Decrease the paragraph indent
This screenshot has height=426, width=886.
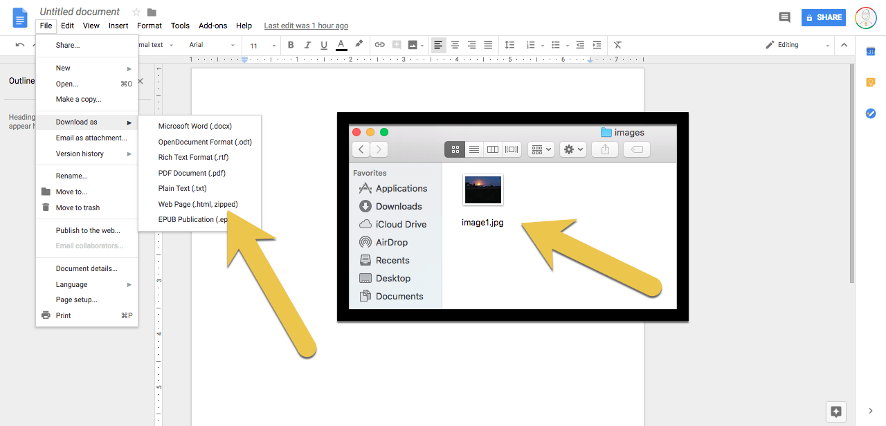tap(580, 45)
